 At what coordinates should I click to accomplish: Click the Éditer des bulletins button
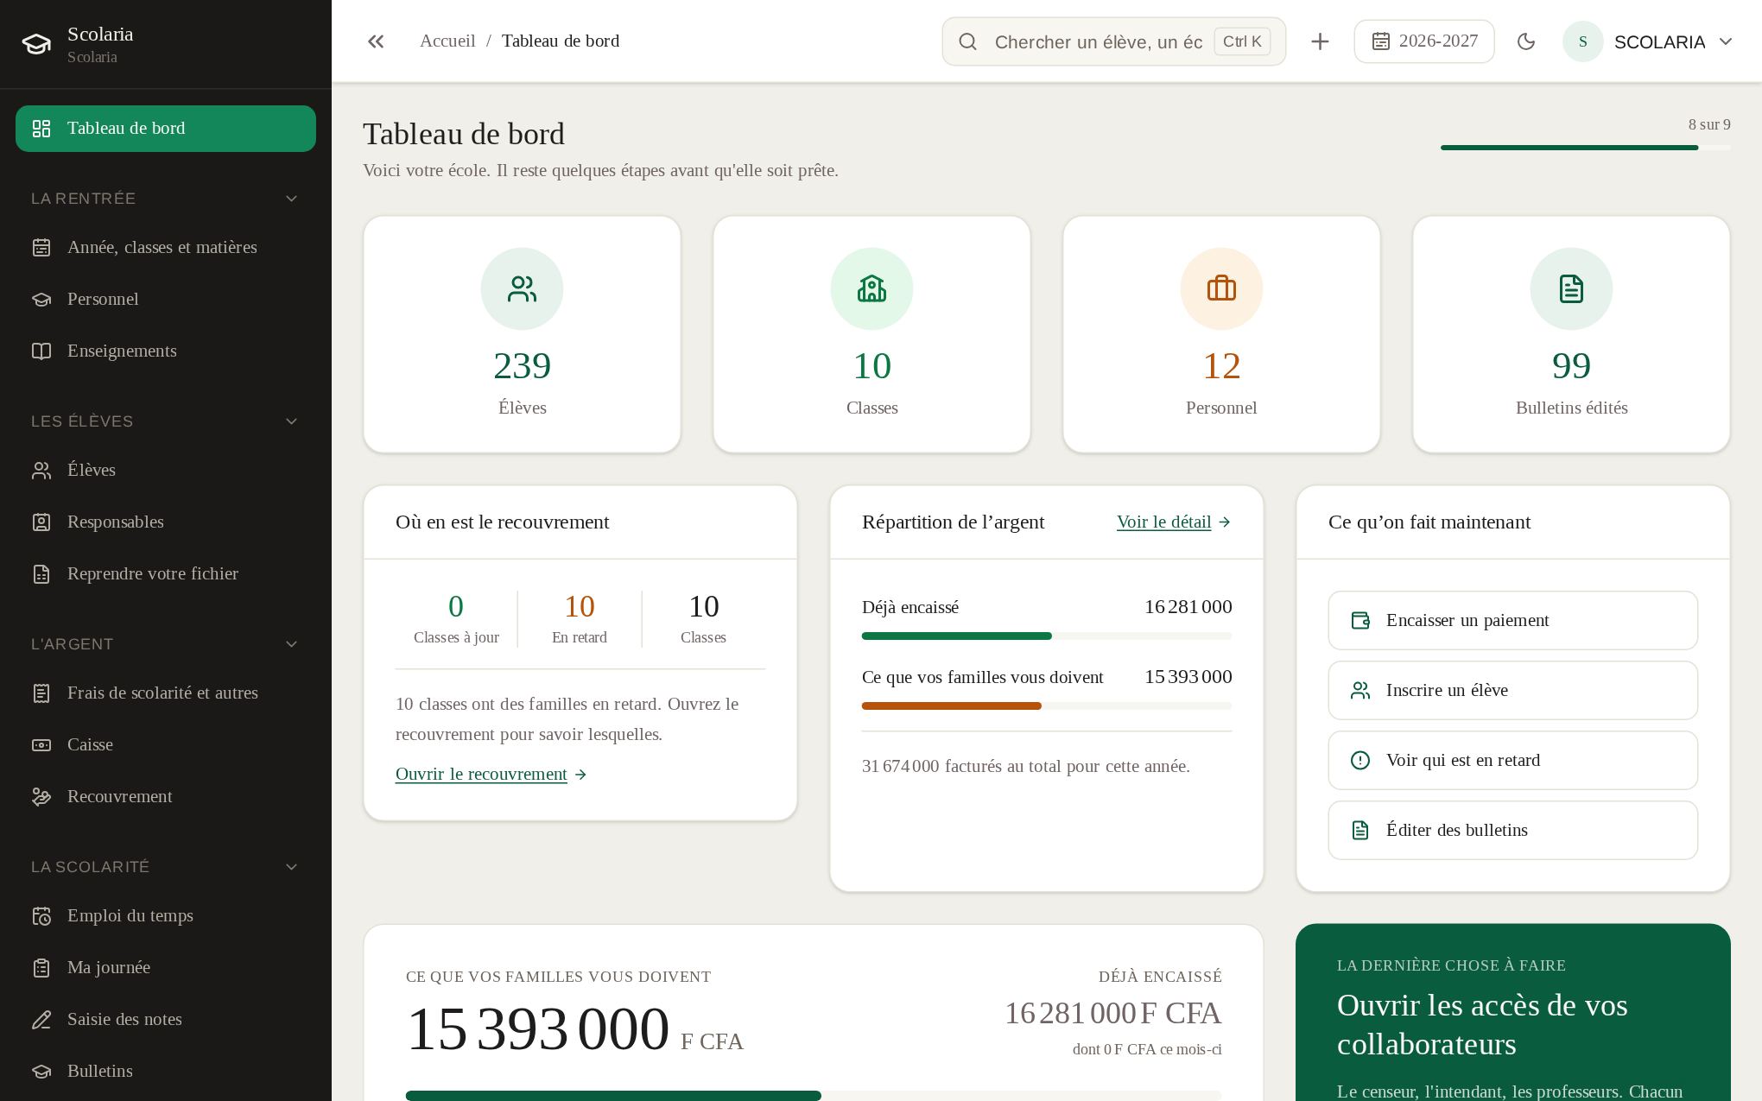click(x=1513, y=830)
